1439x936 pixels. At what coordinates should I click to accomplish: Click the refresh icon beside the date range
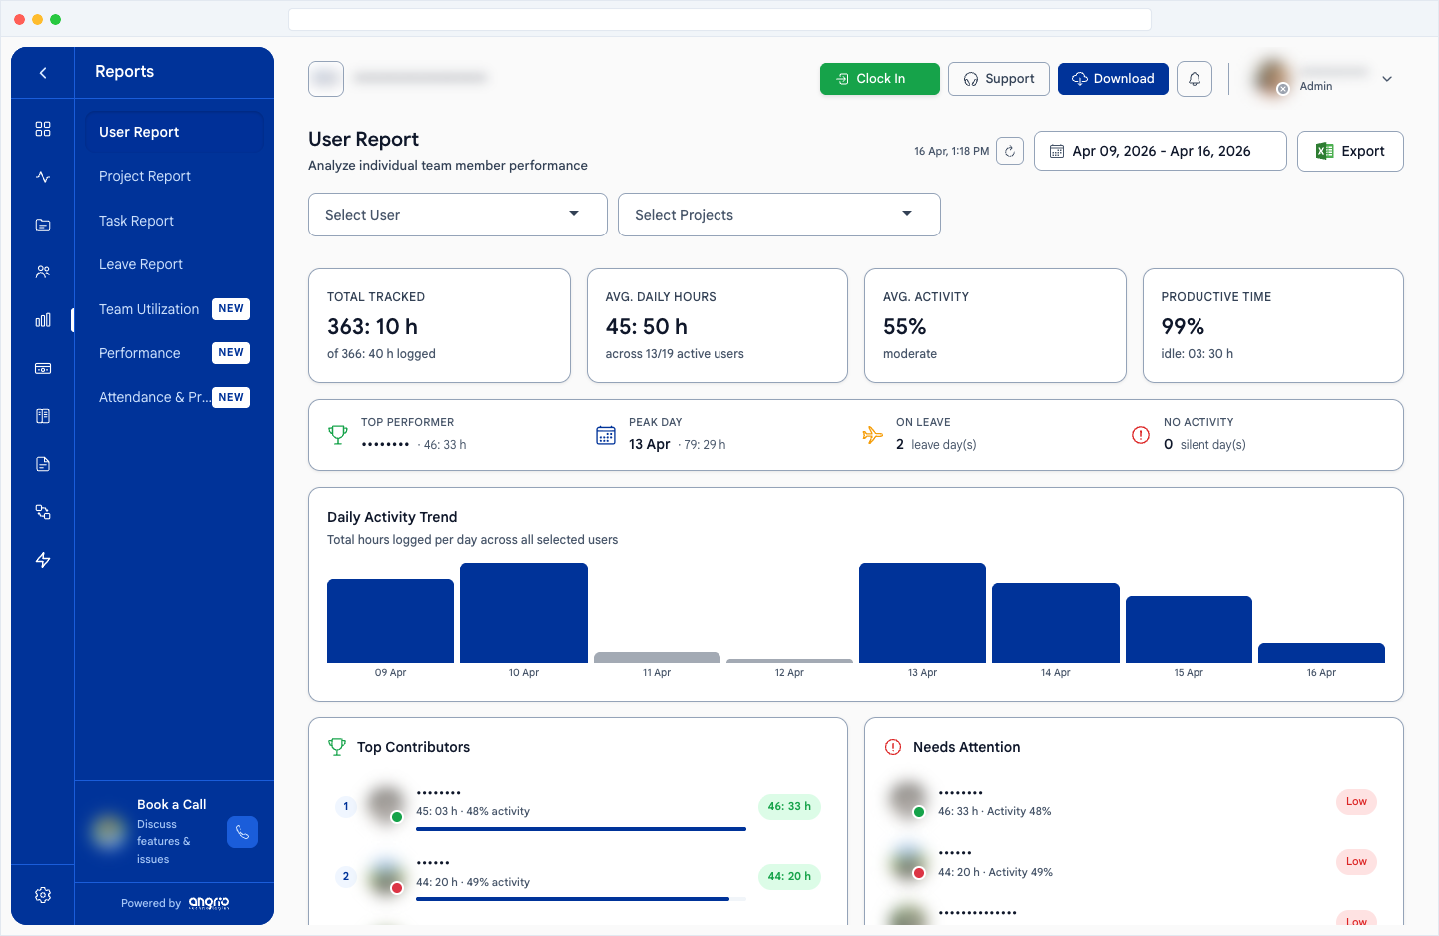1009,150
